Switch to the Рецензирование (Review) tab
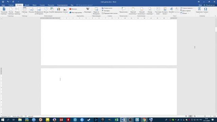 pos(62,5)
